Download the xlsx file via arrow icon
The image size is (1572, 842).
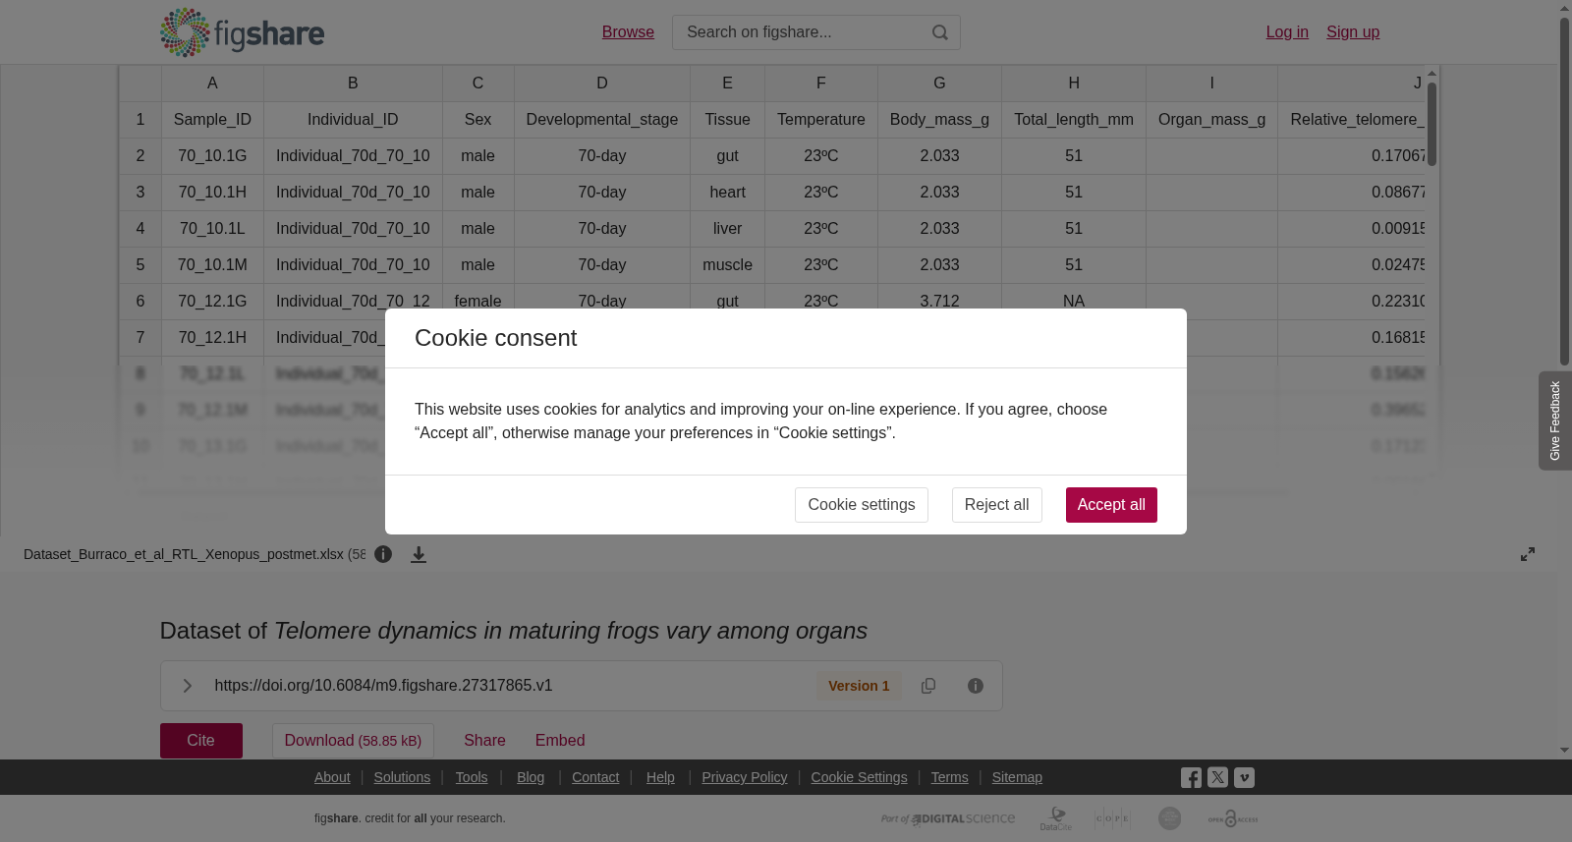(419, 554)
